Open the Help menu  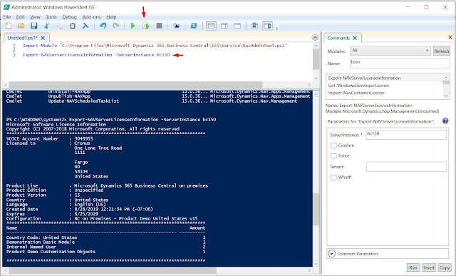coord(111,17)
